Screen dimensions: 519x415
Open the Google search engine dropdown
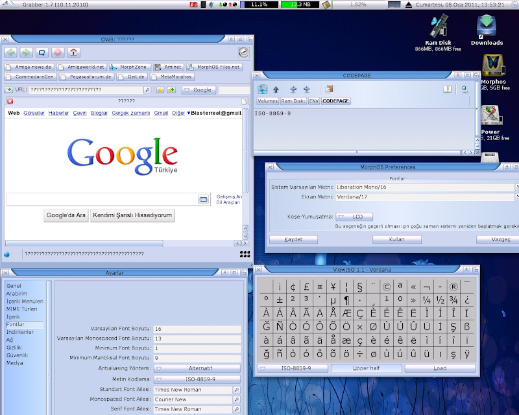click(199, 89)
